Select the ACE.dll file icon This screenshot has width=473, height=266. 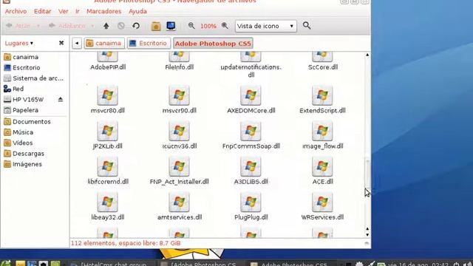[322, 166]
